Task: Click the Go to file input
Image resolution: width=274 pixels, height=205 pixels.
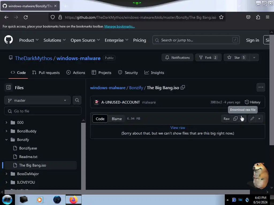Action: pos(43,111)
